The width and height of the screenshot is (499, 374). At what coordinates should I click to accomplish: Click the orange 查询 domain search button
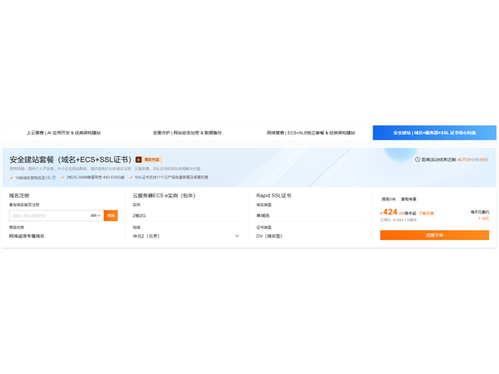tap(111, 215)
